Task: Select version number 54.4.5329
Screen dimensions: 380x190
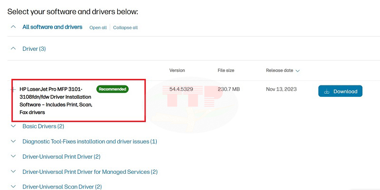Action: (181, 89)
